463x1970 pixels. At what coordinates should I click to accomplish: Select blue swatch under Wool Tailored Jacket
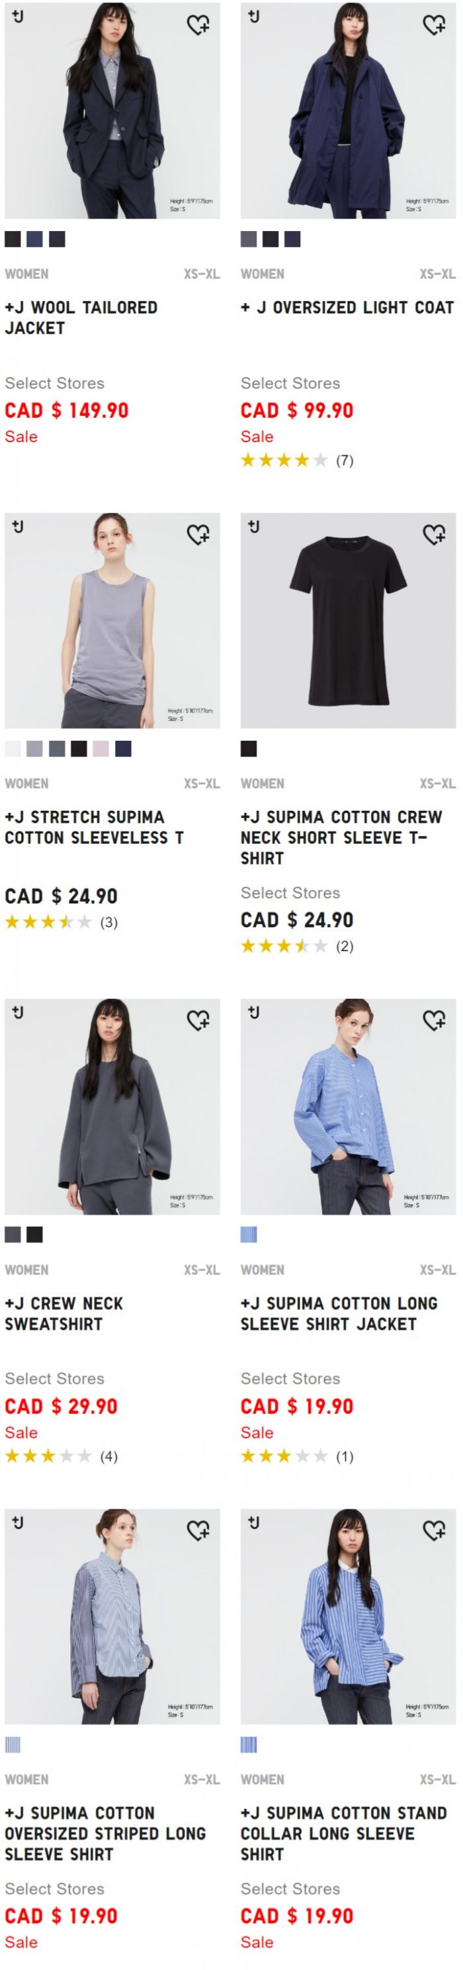click(34, 240)
